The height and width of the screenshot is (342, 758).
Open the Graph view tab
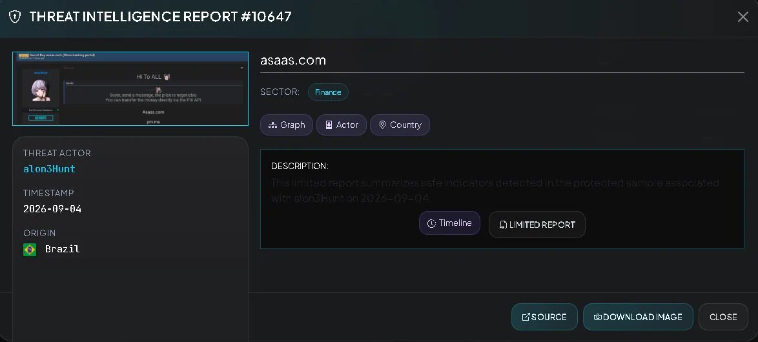point(287,125)
